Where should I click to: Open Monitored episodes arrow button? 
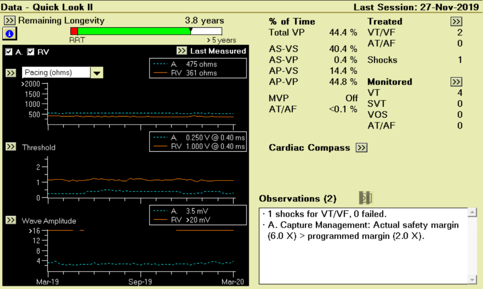tap(456, 82)
